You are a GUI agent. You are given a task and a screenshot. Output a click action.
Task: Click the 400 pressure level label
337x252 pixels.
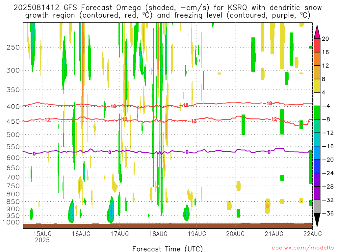coord(13,107)
